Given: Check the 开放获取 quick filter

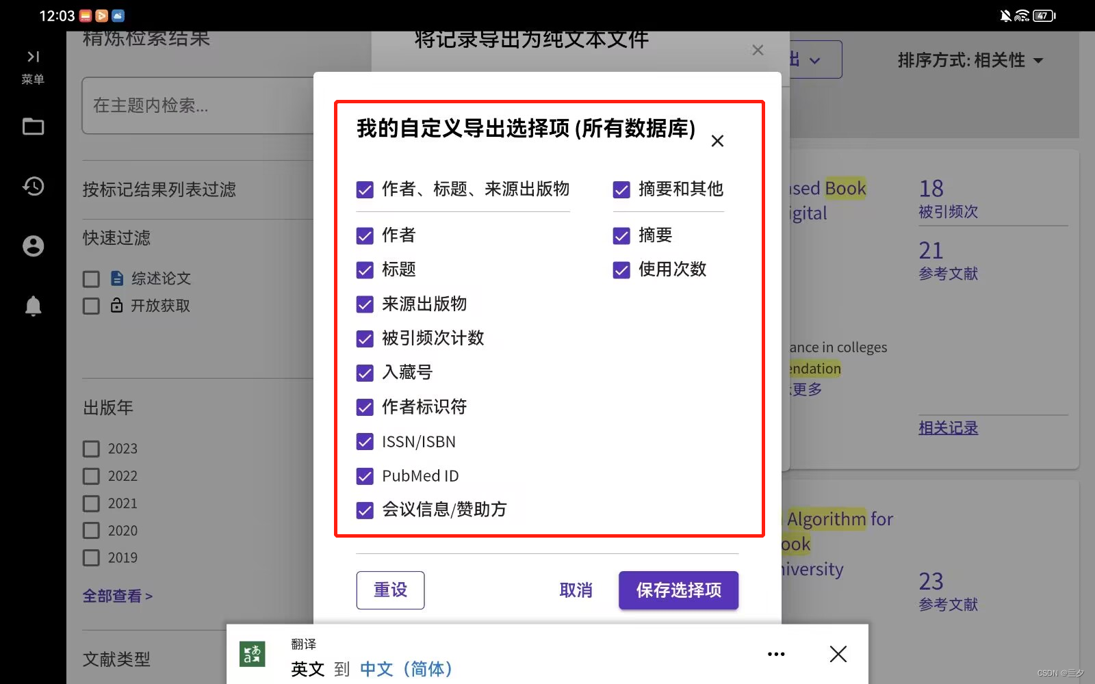Looking at the screenshot, I should coord(91,306).
